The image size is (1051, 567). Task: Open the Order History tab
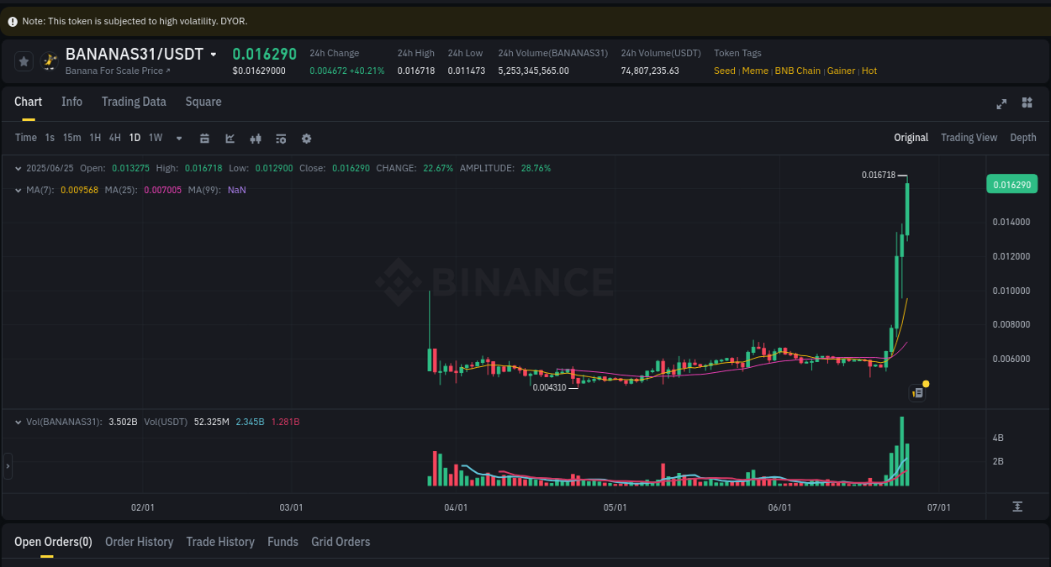139,542
